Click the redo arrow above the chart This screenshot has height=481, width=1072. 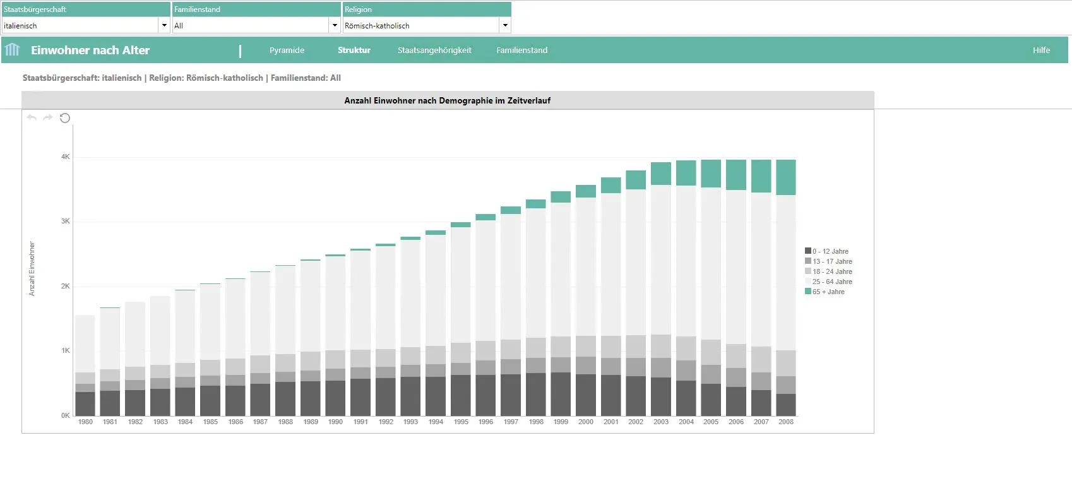48,118
